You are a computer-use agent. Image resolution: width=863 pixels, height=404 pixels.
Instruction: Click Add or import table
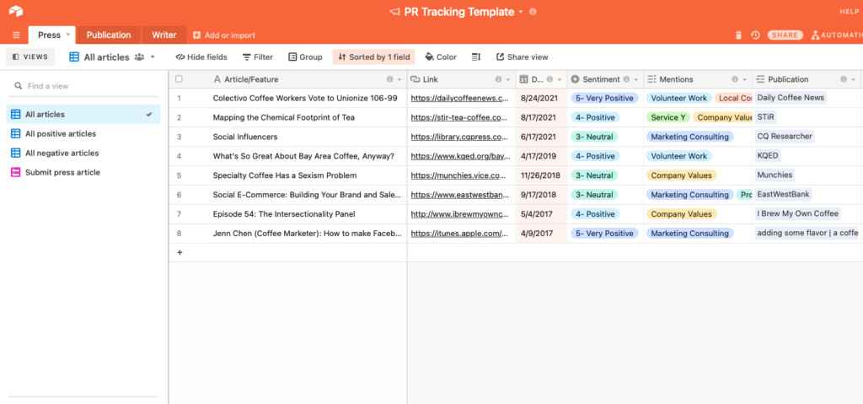224,35
